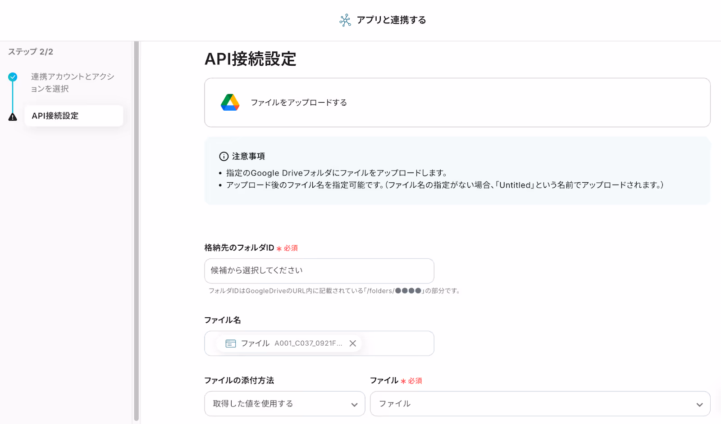Click the ファイル名 input field's empty area
721x424 pixels.
397,343
